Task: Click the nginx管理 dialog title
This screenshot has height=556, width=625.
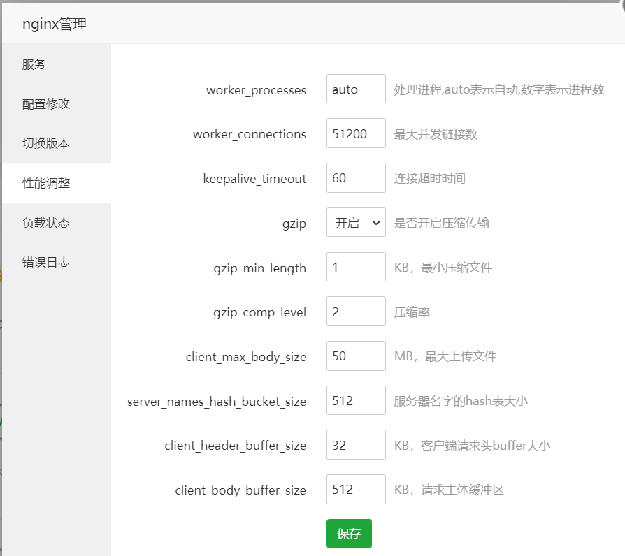Action: click(55, 24)
